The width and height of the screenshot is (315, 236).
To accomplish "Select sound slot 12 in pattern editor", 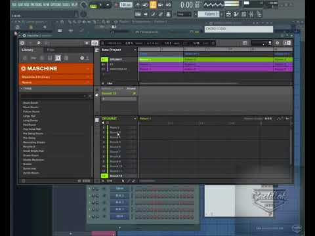I will (104, 176).
